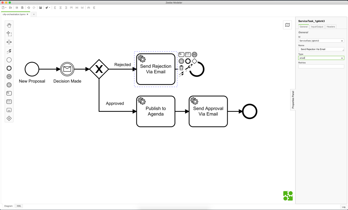Viewport: 348px width, 210px height.
Task: Append service task from context pad
Action: 181,55
